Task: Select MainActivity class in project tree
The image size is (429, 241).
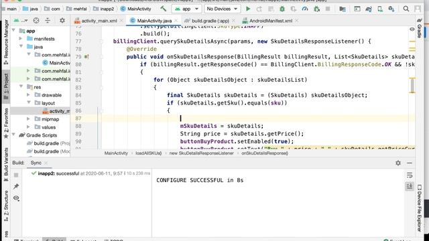Action: click(56, 63)
